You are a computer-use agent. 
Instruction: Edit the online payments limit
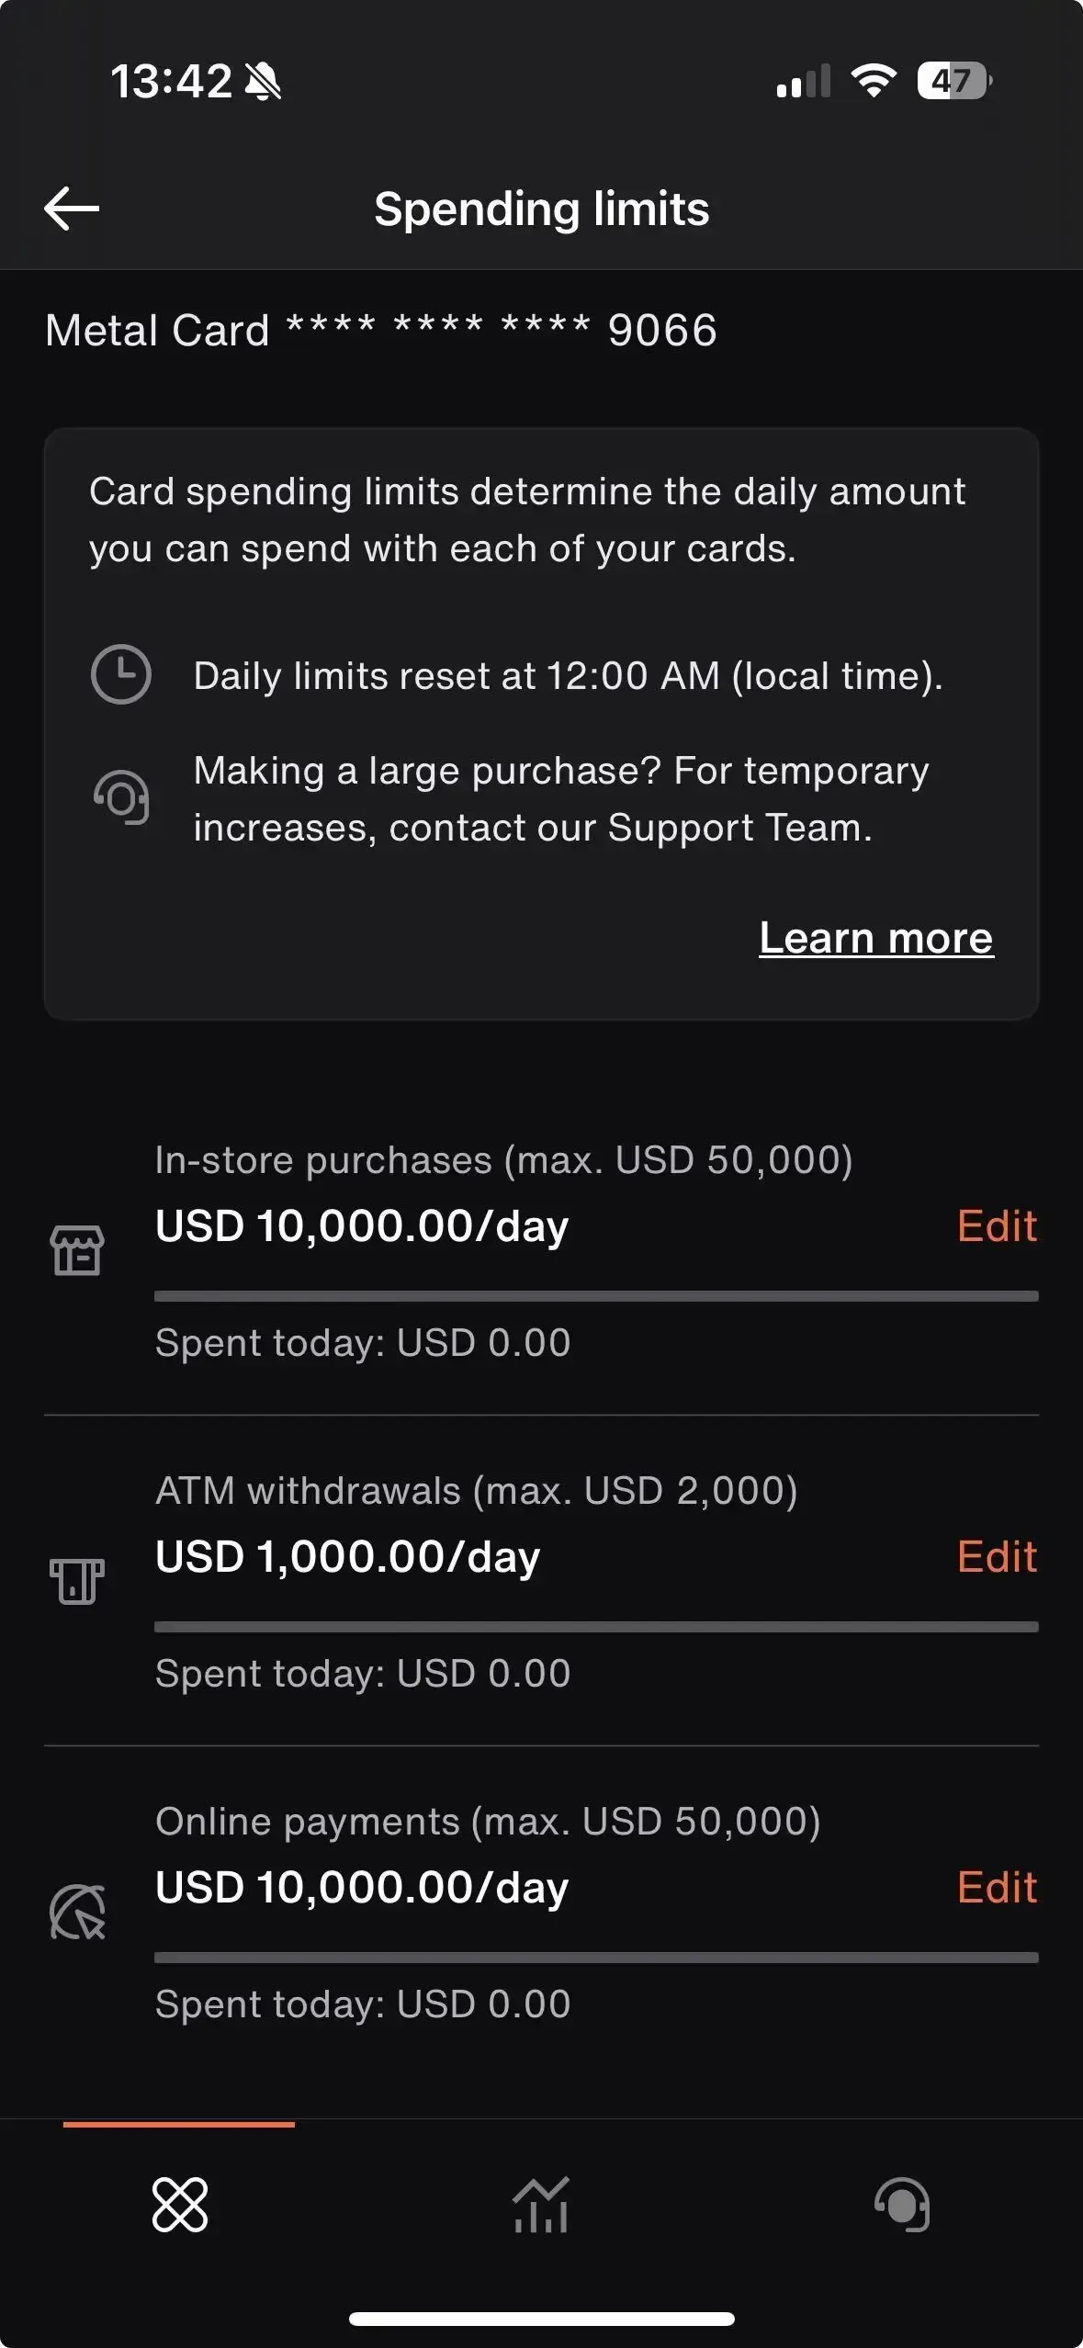tap(997, 1887)
